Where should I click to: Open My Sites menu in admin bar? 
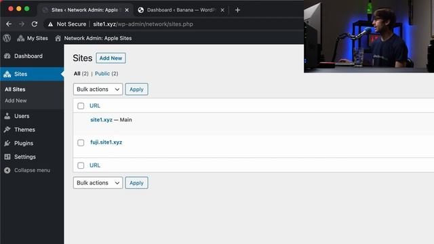pos(33,38)
